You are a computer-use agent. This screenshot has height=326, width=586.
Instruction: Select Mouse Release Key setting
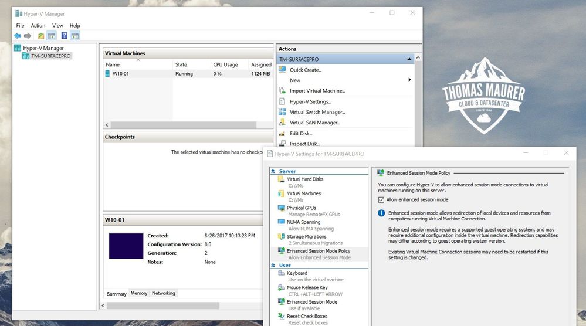(307, 287)
